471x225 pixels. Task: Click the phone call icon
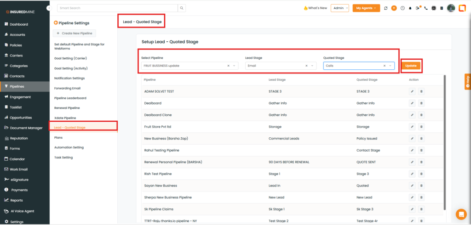pyautogui.click(x=426, y=8)
